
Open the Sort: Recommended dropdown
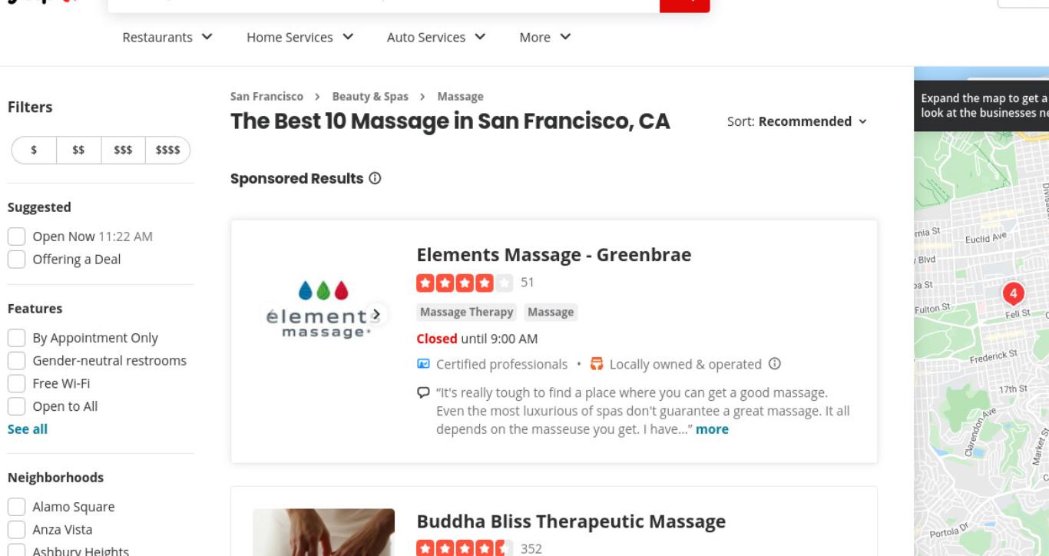pyautogui.click(x=797, y=121)
